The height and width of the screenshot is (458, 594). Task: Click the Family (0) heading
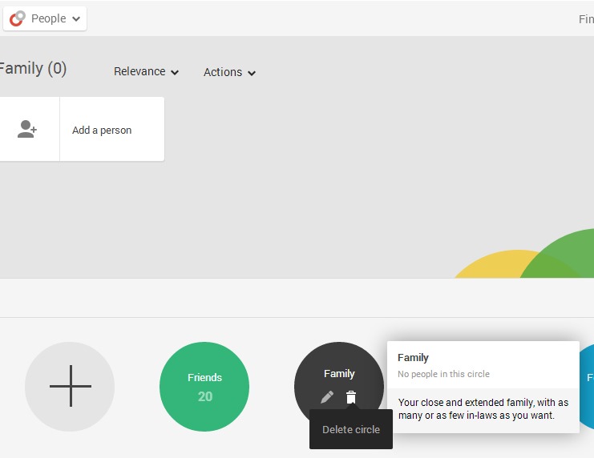[x=32, y=69]
